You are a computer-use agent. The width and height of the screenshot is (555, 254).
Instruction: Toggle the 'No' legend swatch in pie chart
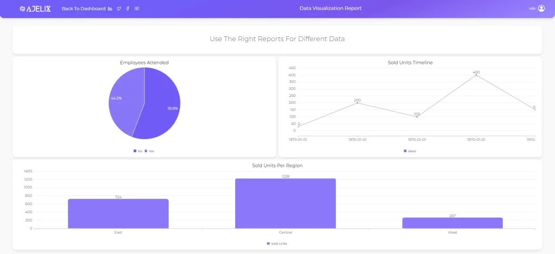135,151
